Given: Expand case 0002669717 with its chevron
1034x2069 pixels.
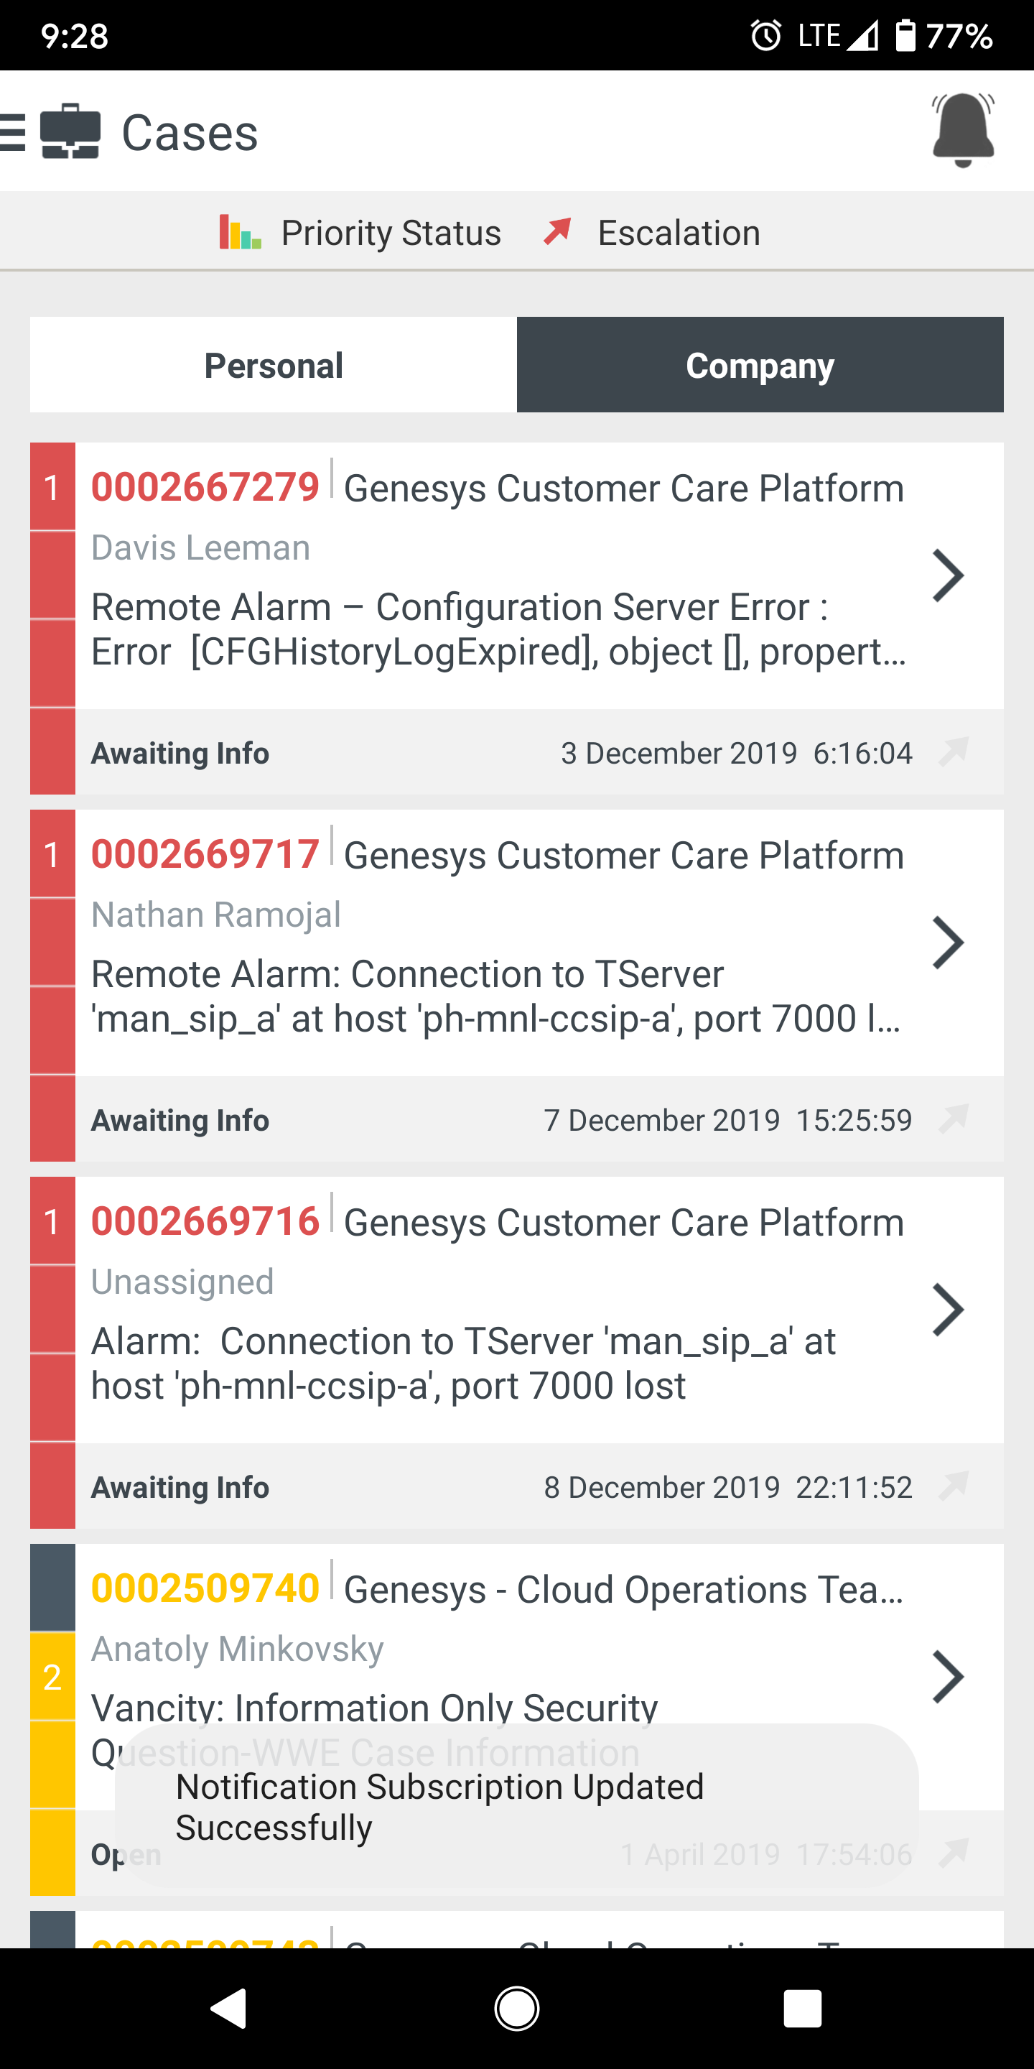Looking at the screenshot, I should pos(947,942).
